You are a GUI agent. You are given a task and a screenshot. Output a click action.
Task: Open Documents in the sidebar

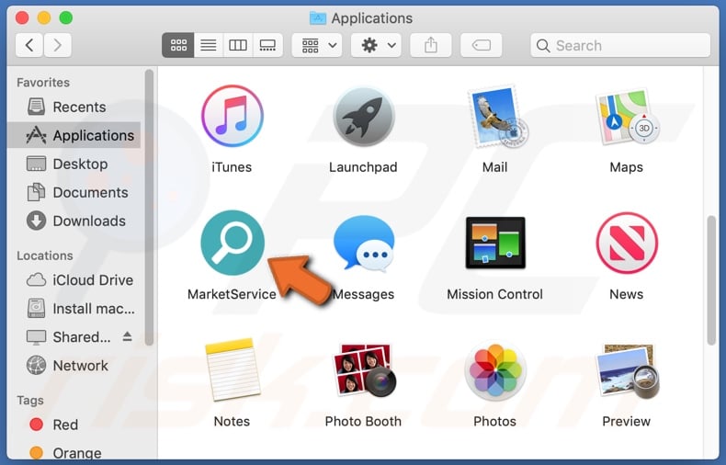[74, 192]
